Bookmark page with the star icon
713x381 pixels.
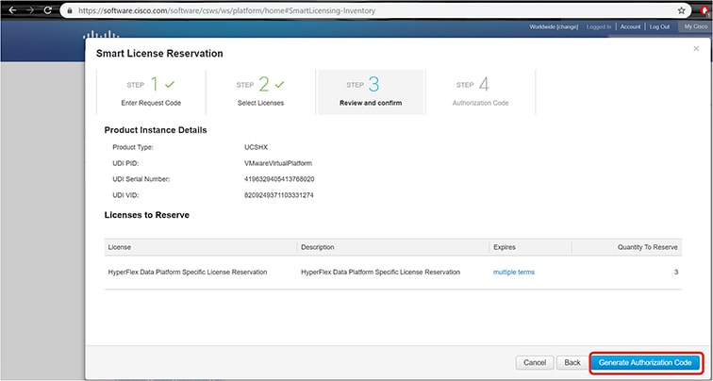point(681,10)
